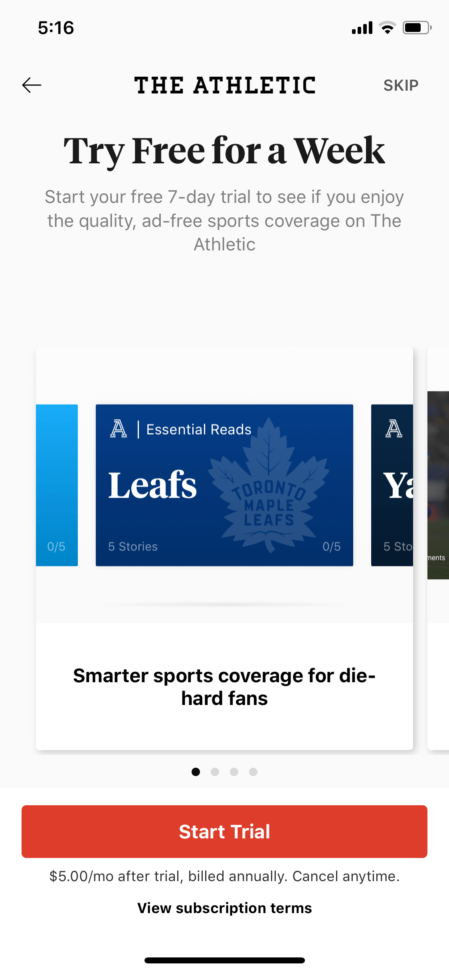Open the Leafs Essential Reads card
This screenshot has height=973, width=449.
[x=224, y=485]
